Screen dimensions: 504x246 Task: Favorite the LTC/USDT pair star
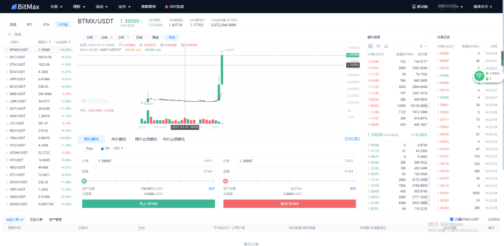click(7, 124)
